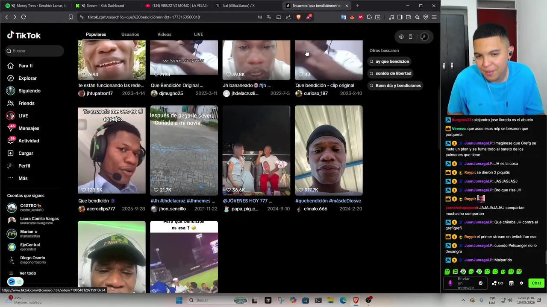547x307 pixels.
Task: Open the Brave Wallet icon
Action: 409,17
